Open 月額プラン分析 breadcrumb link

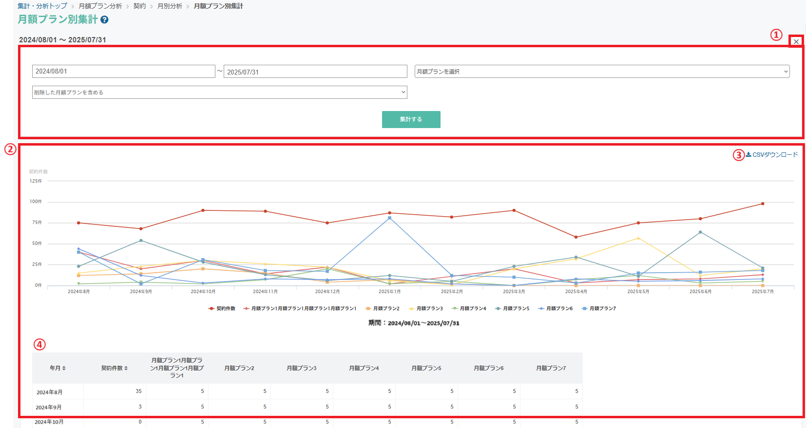tap(100, 6)
